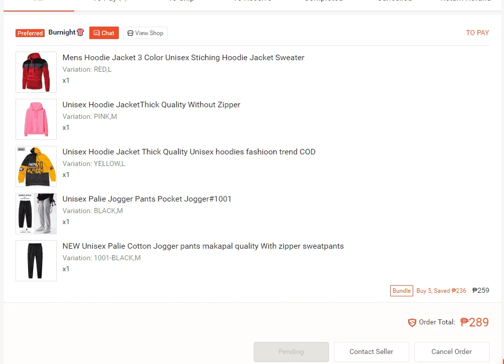Click the TO PAY status label
This screenshot has width=504, height=364.
(x=477, y=33)
